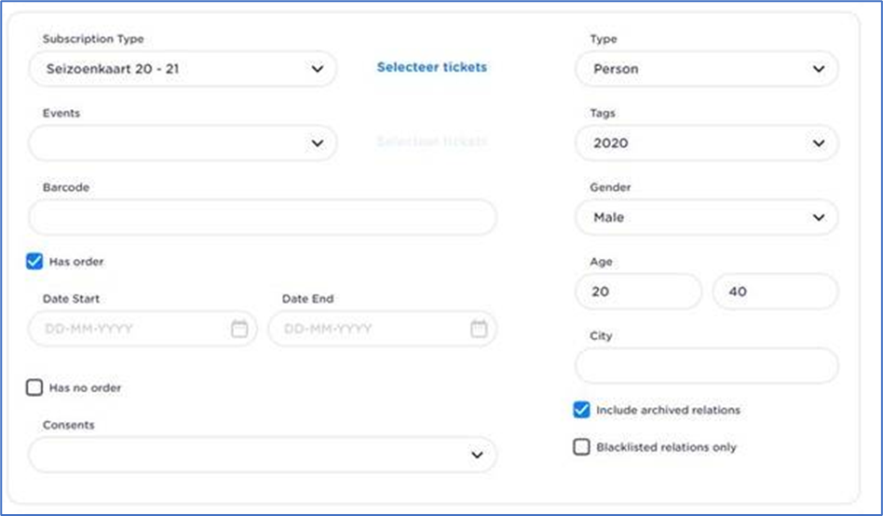Enable the Has no order checkbox
Screen dimensions: 883x516
click(x=34, y=387)
